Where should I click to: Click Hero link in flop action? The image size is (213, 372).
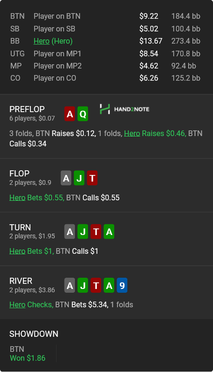pyautogui.click(x=17, y=197)
